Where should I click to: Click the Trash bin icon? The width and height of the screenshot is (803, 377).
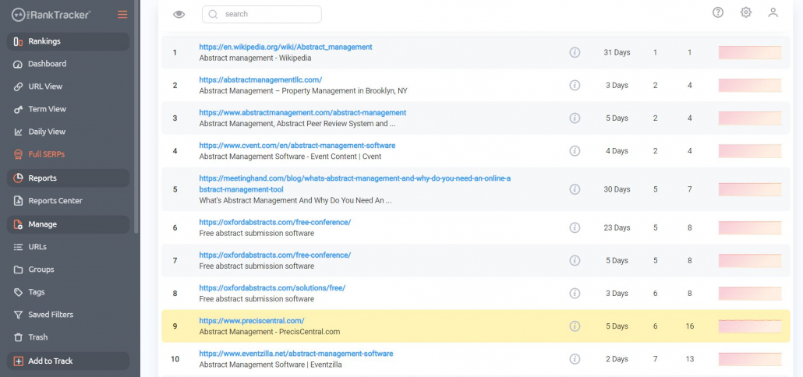click(x=19, y=337)
